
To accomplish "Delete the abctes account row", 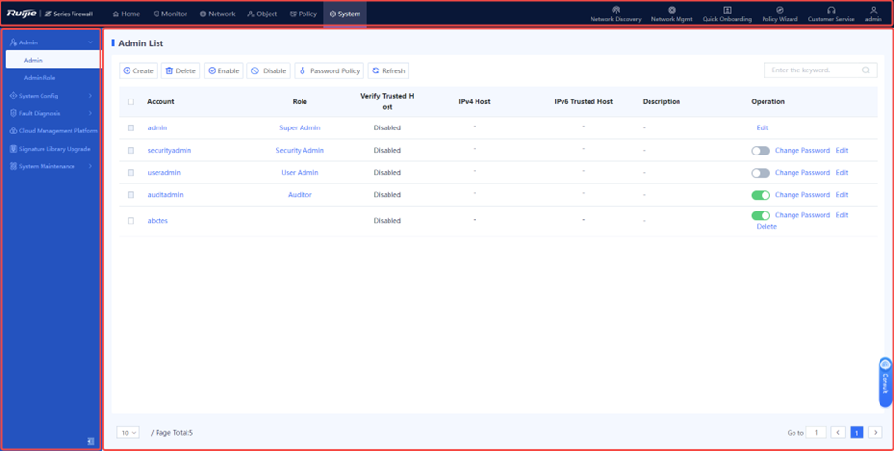I will point(766,227).
